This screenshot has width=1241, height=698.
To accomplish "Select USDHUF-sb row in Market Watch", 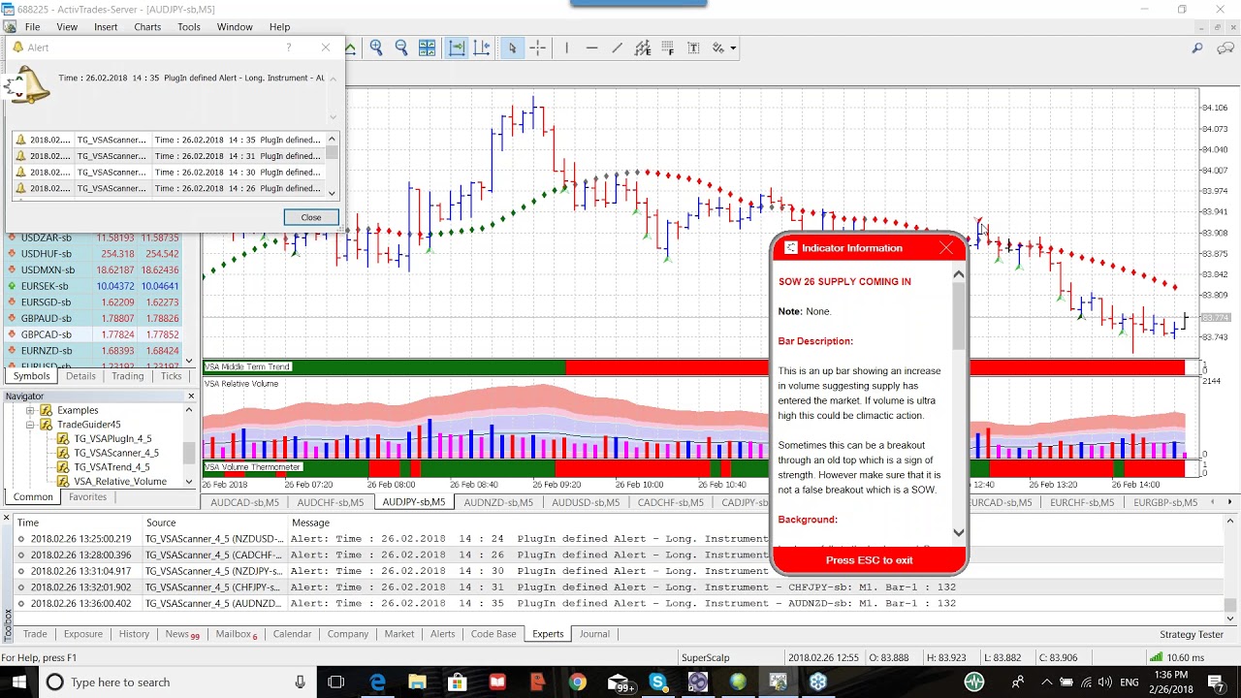I will 100,254.
